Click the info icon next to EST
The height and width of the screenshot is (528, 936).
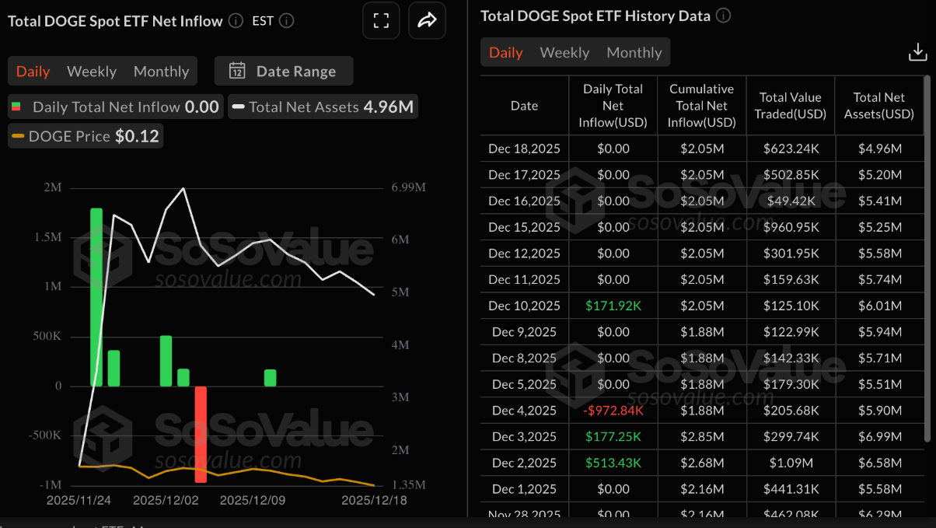[x=285, y=21]
